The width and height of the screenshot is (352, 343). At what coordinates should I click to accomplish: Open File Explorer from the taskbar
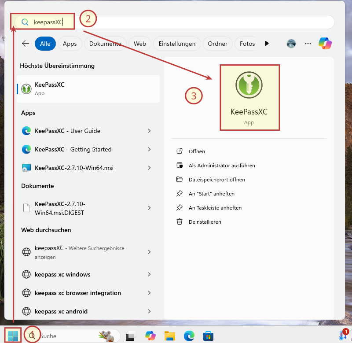[170, 336]
